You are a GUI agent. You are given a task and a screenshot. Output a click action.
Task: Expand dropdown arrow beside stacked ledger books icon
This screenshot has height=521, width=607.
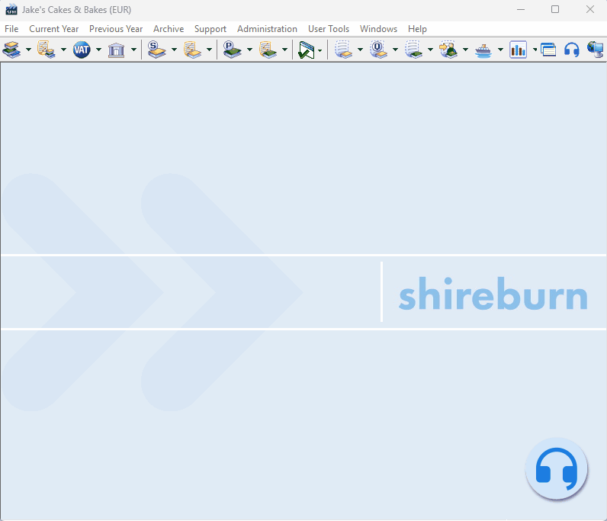28,50
